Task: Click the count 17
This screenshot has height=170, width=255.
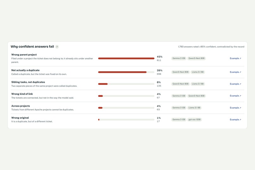Action: click(x=158, y=121)
